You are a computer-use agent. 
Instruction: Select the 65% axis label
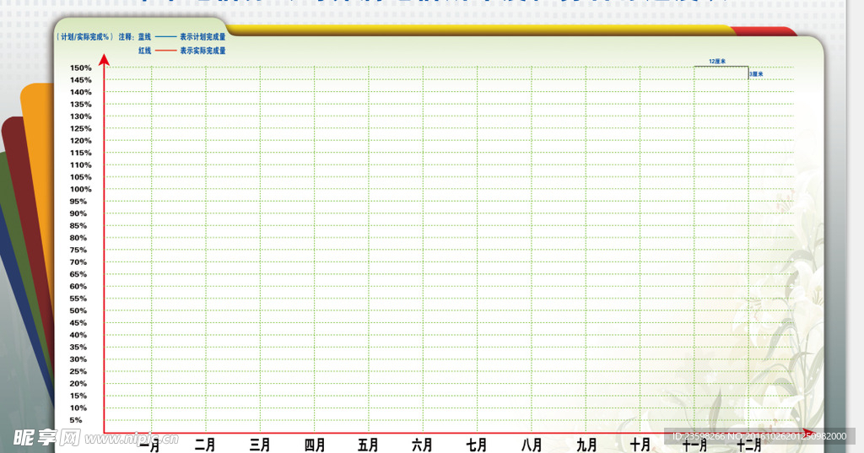(78, 274)
